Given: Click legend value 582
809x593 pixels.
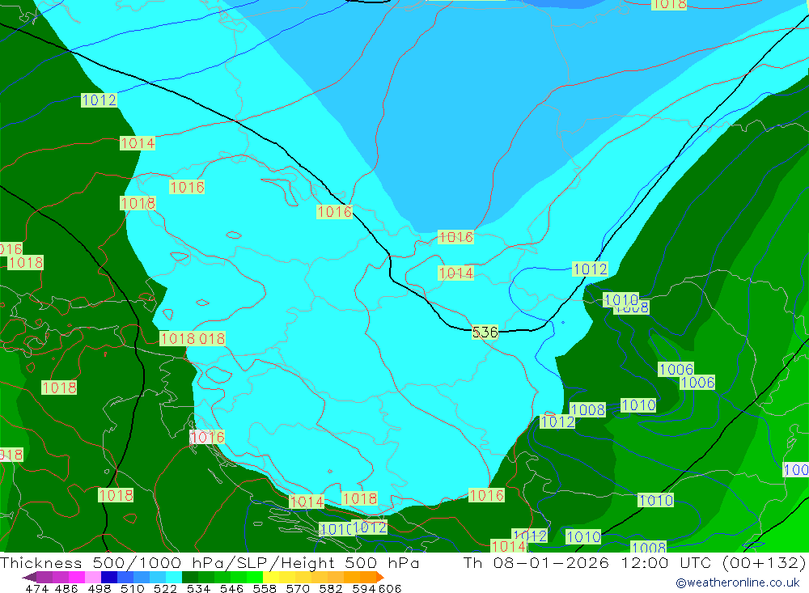Looking at the screenshot, I should (330, 588).
